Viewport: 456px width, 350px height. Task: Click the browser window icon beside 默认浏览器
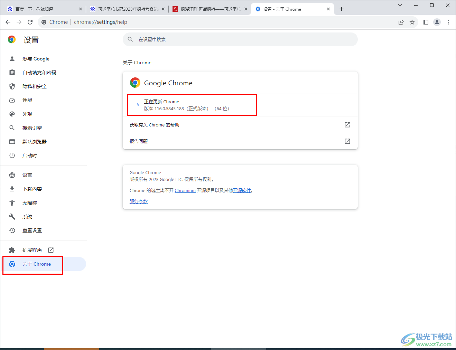(12, 142)
